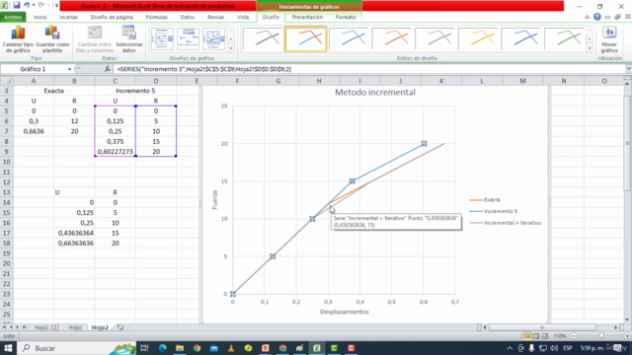
Task: Click in the formula bar SERIES text
Action: click(204, 69)
